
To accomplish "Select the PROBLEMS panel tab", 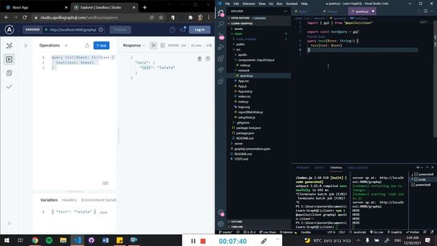I will pos(302,167).
